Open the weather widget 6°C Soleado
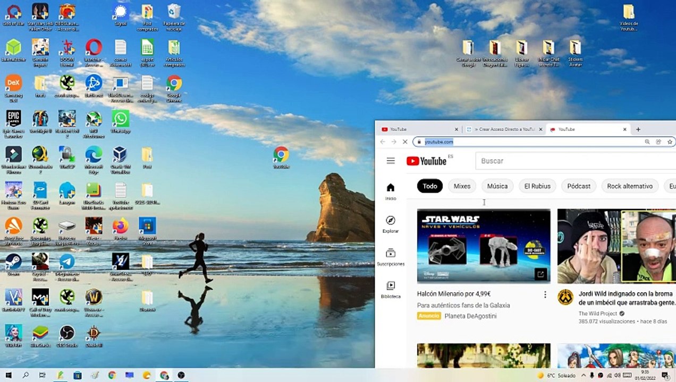 557,375
